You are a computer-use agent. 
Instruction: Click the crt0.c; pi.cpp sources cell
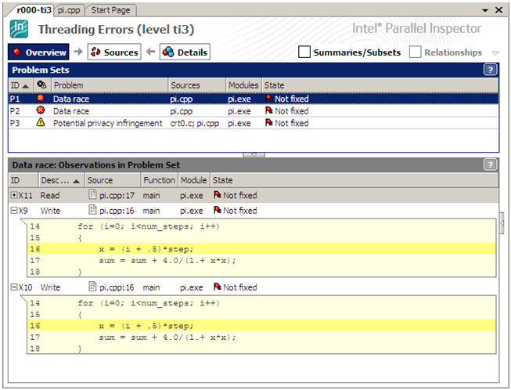195,123
